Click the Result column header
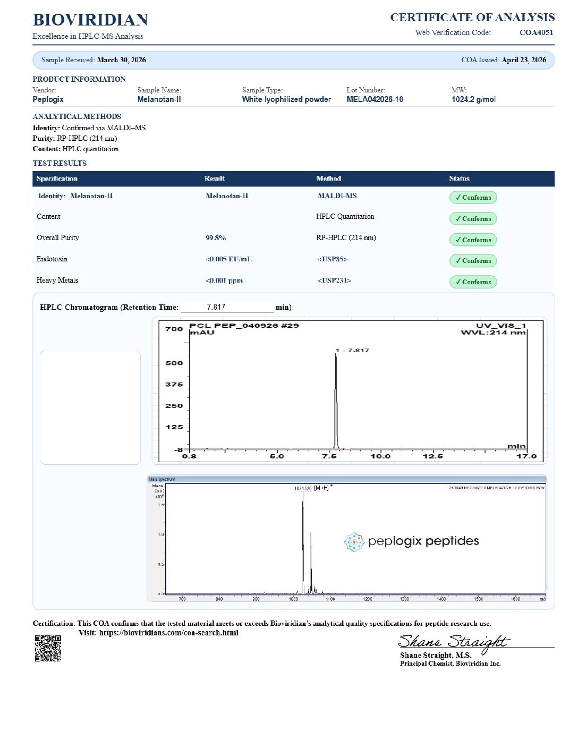This screenshot has width=578, height=748. [215, 178]
